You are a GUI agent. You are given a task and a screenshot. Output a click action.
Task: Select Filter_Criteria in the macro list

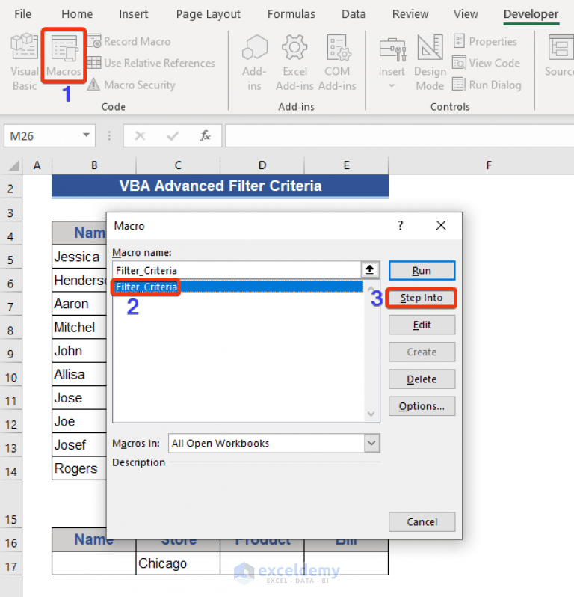[x=238, y=287]
